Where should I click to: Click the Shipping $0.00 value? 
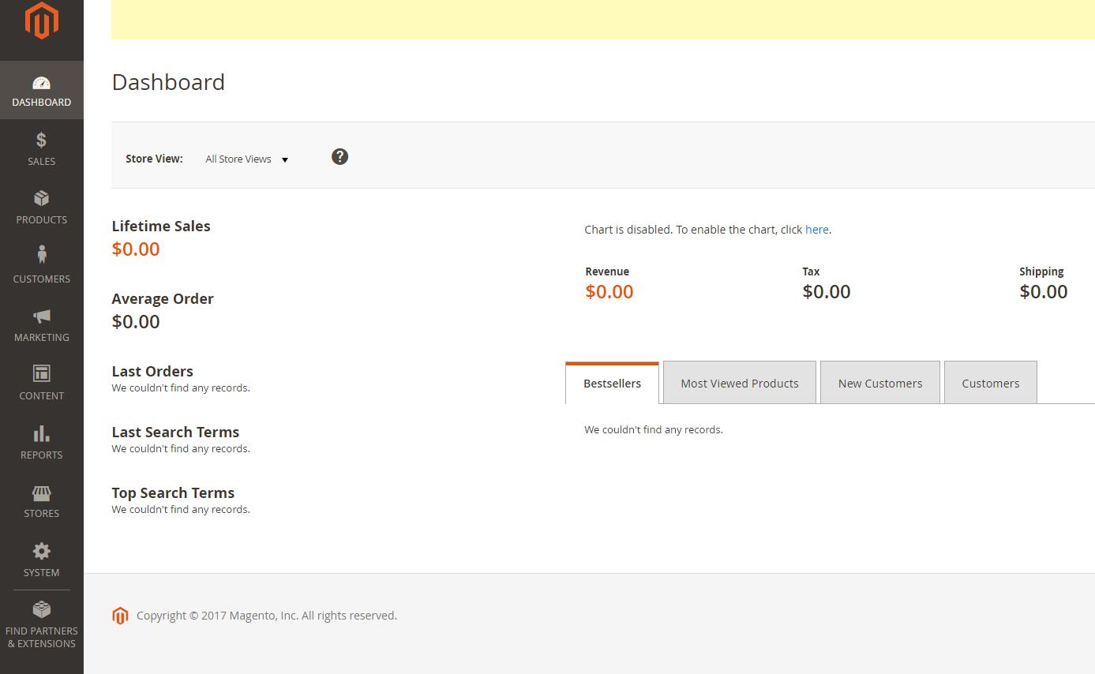tap(1044, 292)
